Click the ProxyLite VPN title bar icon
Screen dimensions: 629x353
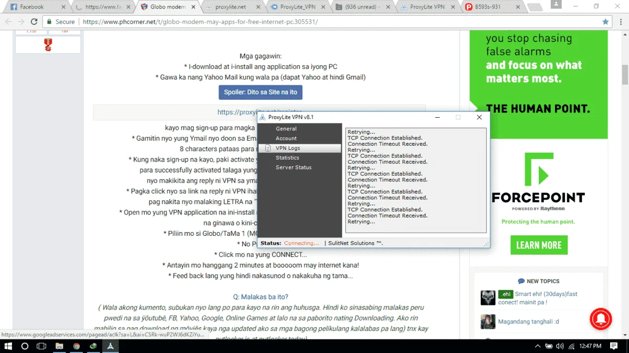[x=263, y=118]
